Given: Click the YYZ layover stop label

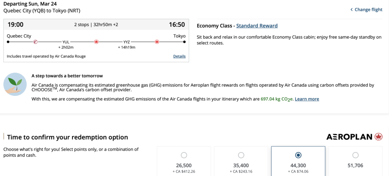Looking at the screenshot, I should 127,42.
